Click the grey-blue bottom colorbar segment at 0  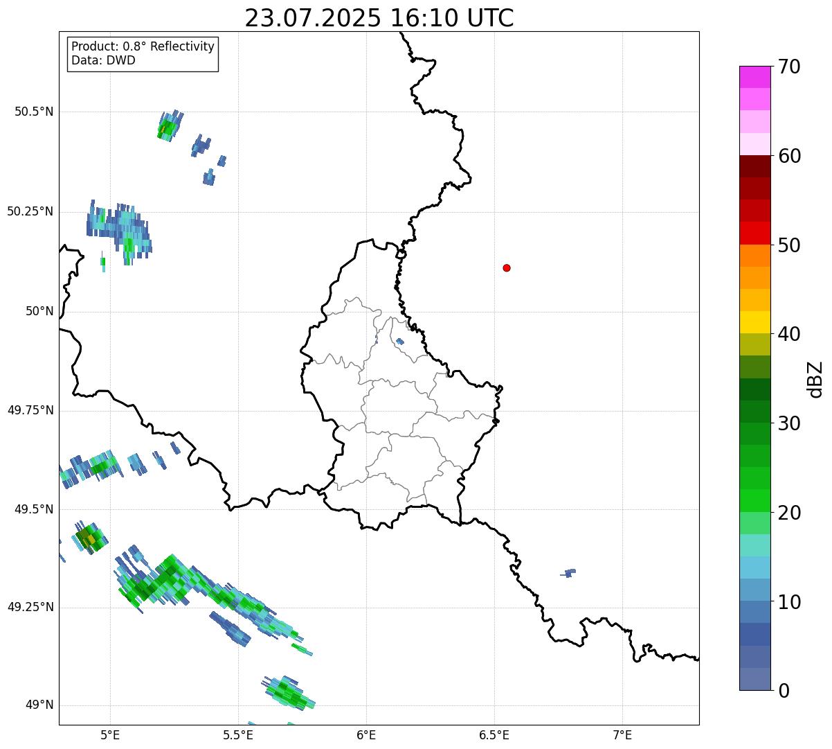pos(754,679)
